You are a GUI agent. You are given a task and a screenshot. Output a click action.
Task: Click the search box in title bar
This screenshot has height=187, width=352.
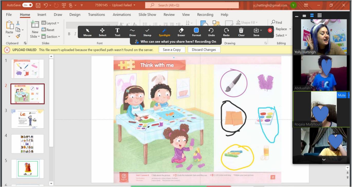tap(192, 5)
